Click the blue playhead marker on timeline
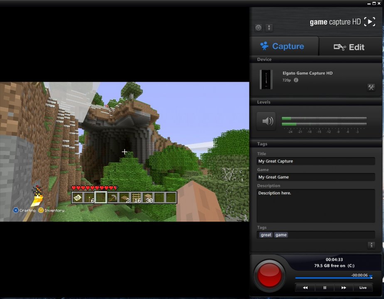 tap(371, 277)
